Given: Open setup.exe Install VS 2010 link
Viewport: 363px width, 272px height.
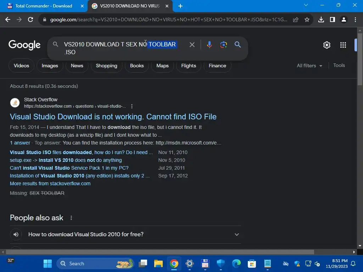Looking at the screenshot, I should (66, 160).
